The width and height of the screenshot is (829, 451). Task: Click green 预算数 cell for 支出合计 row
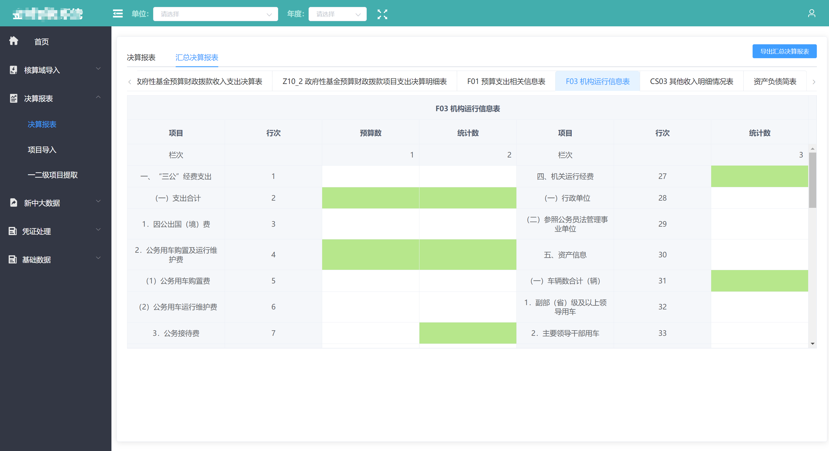coord(371,198)
